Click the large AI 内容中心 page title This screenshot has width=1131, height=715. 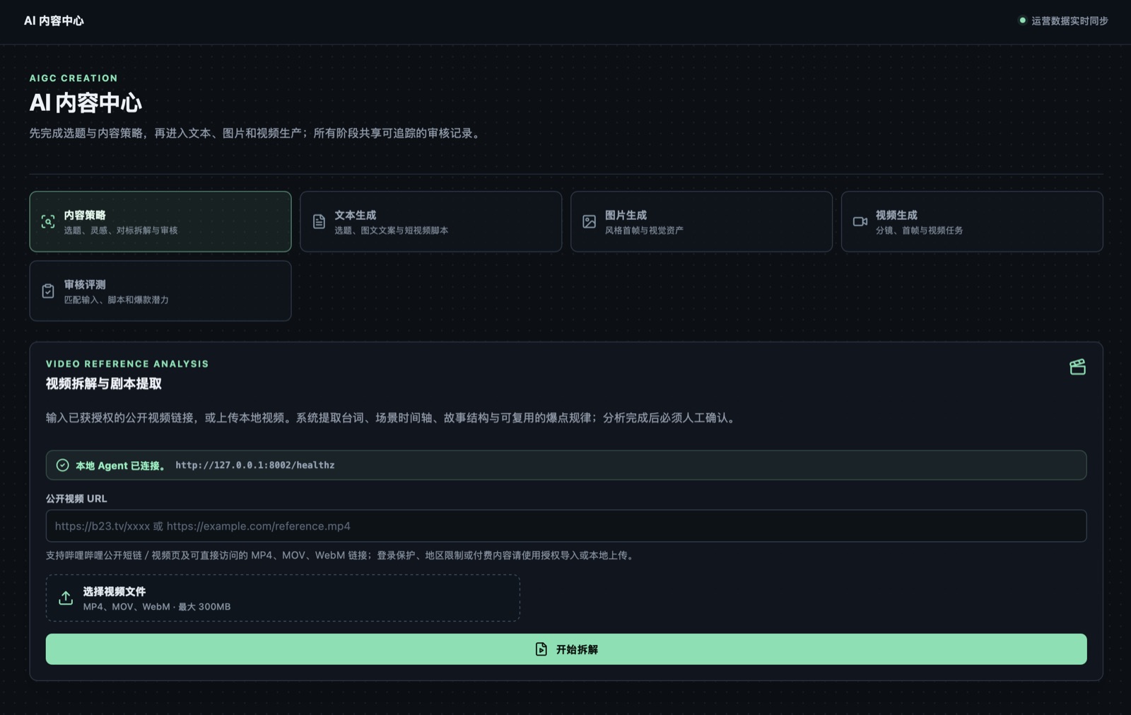(86, 103)
